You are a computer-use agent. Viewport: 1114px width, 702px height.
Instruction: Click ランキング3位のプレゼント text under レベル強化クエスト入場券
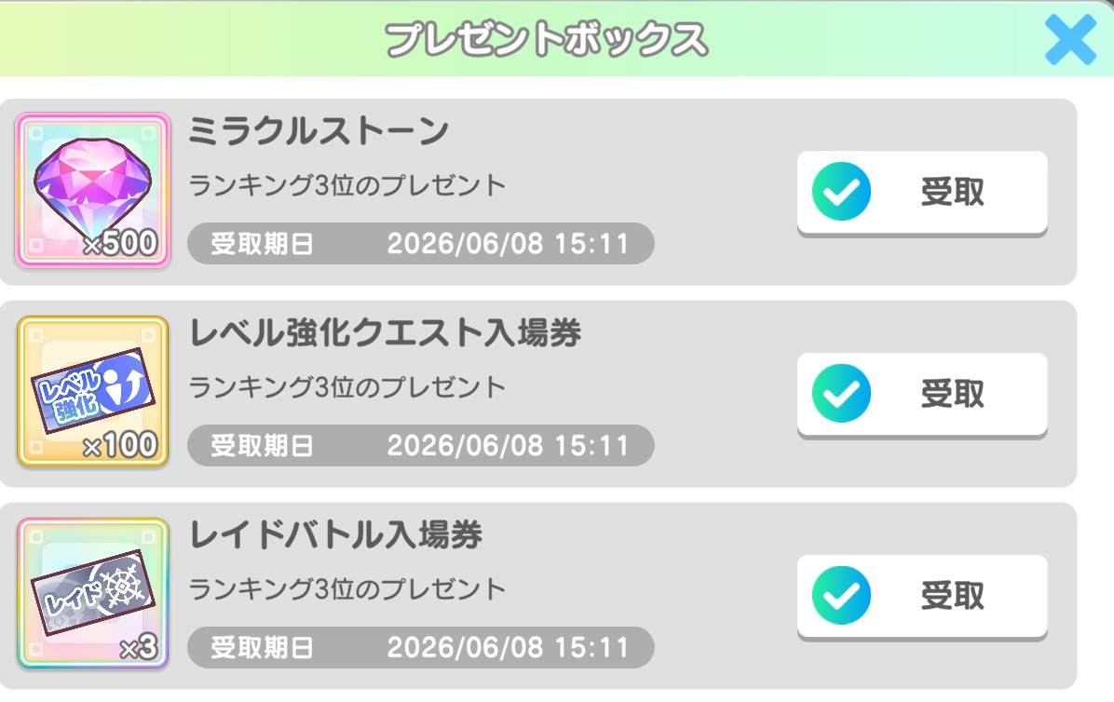(x=347, y=386)
